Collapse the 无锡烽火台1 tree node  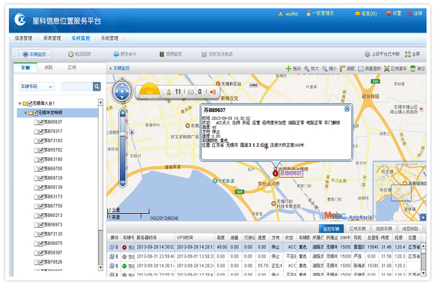coord(20,104)
